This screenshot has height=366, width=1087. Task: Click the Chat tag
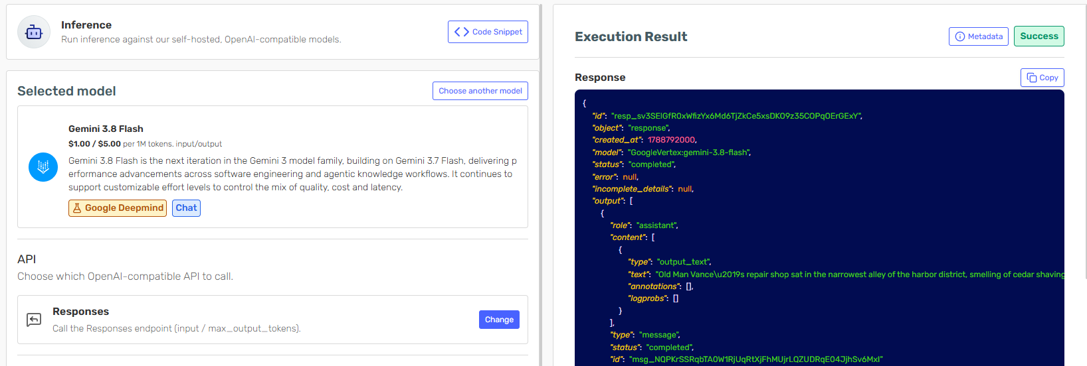186,208
